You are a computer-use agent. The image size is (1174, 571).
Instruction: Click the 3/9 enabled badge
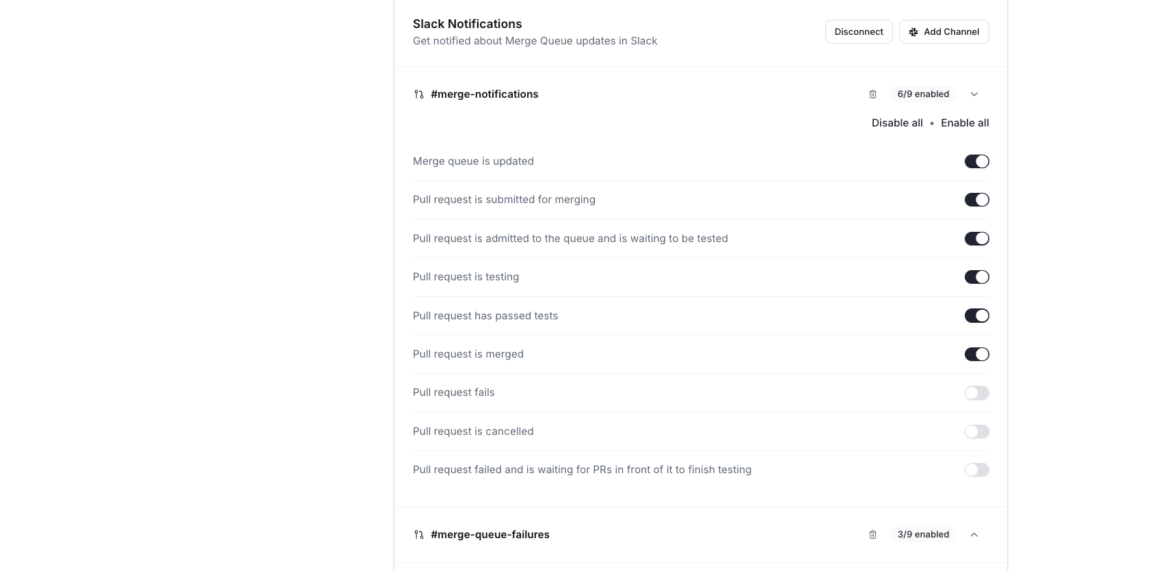(922, 535)
